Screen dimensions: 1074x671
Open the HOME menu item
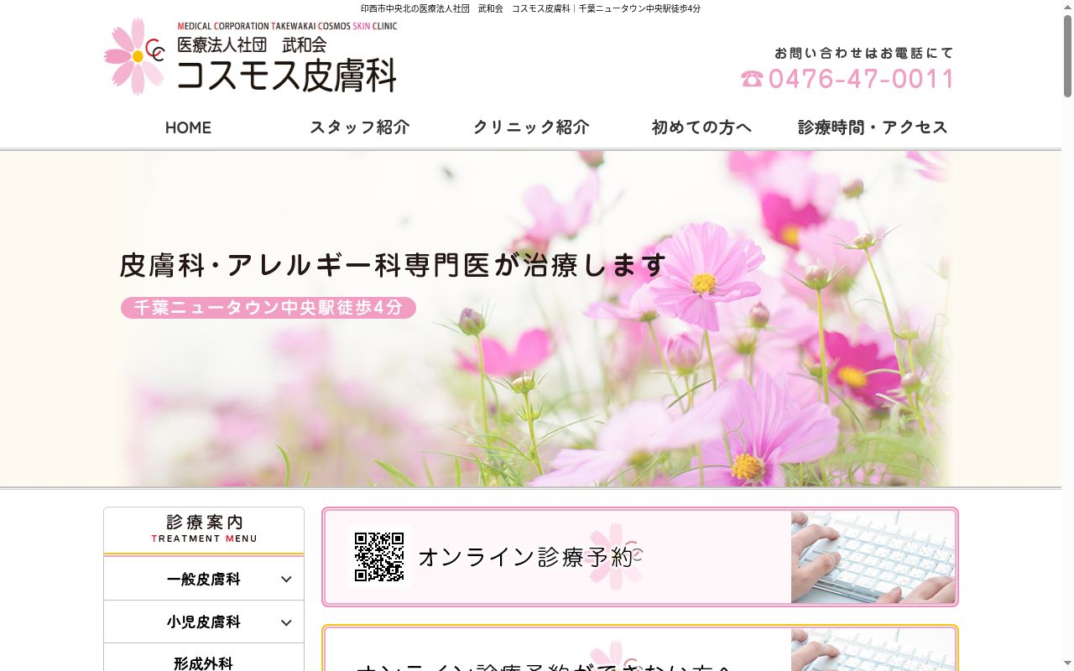point(188,127)
